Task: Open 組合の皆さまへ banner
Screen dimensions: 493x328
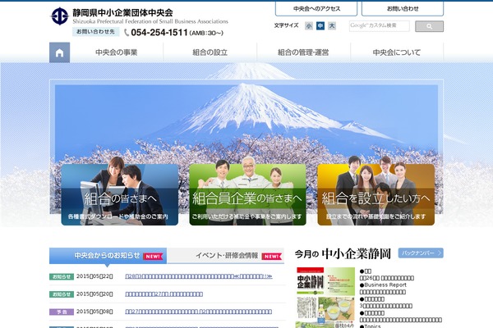Action: click(x=120, y=194)
